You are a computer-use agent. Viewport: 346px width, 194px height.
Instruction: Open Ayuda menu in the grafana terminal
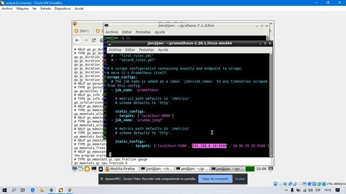[x=160, y=32]
